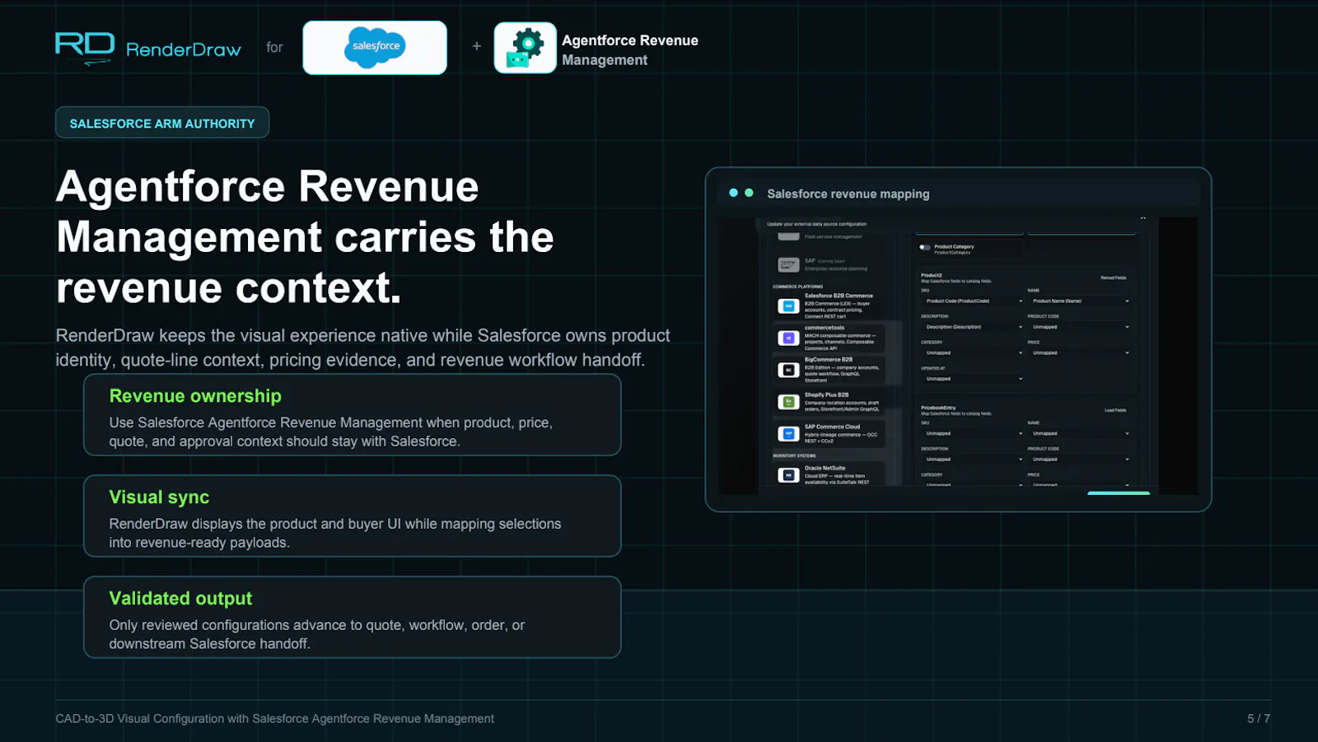1318x742 pixels.
Task: Click the greyed-out SAP Coming Soon icon
Action: (788, 264)
